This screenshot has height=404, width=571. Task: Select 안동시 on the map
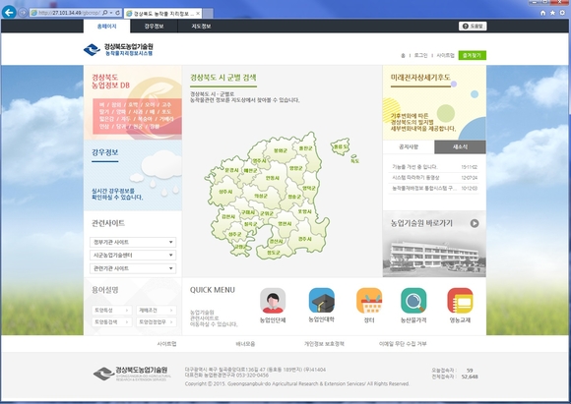[x=272, y=178]
